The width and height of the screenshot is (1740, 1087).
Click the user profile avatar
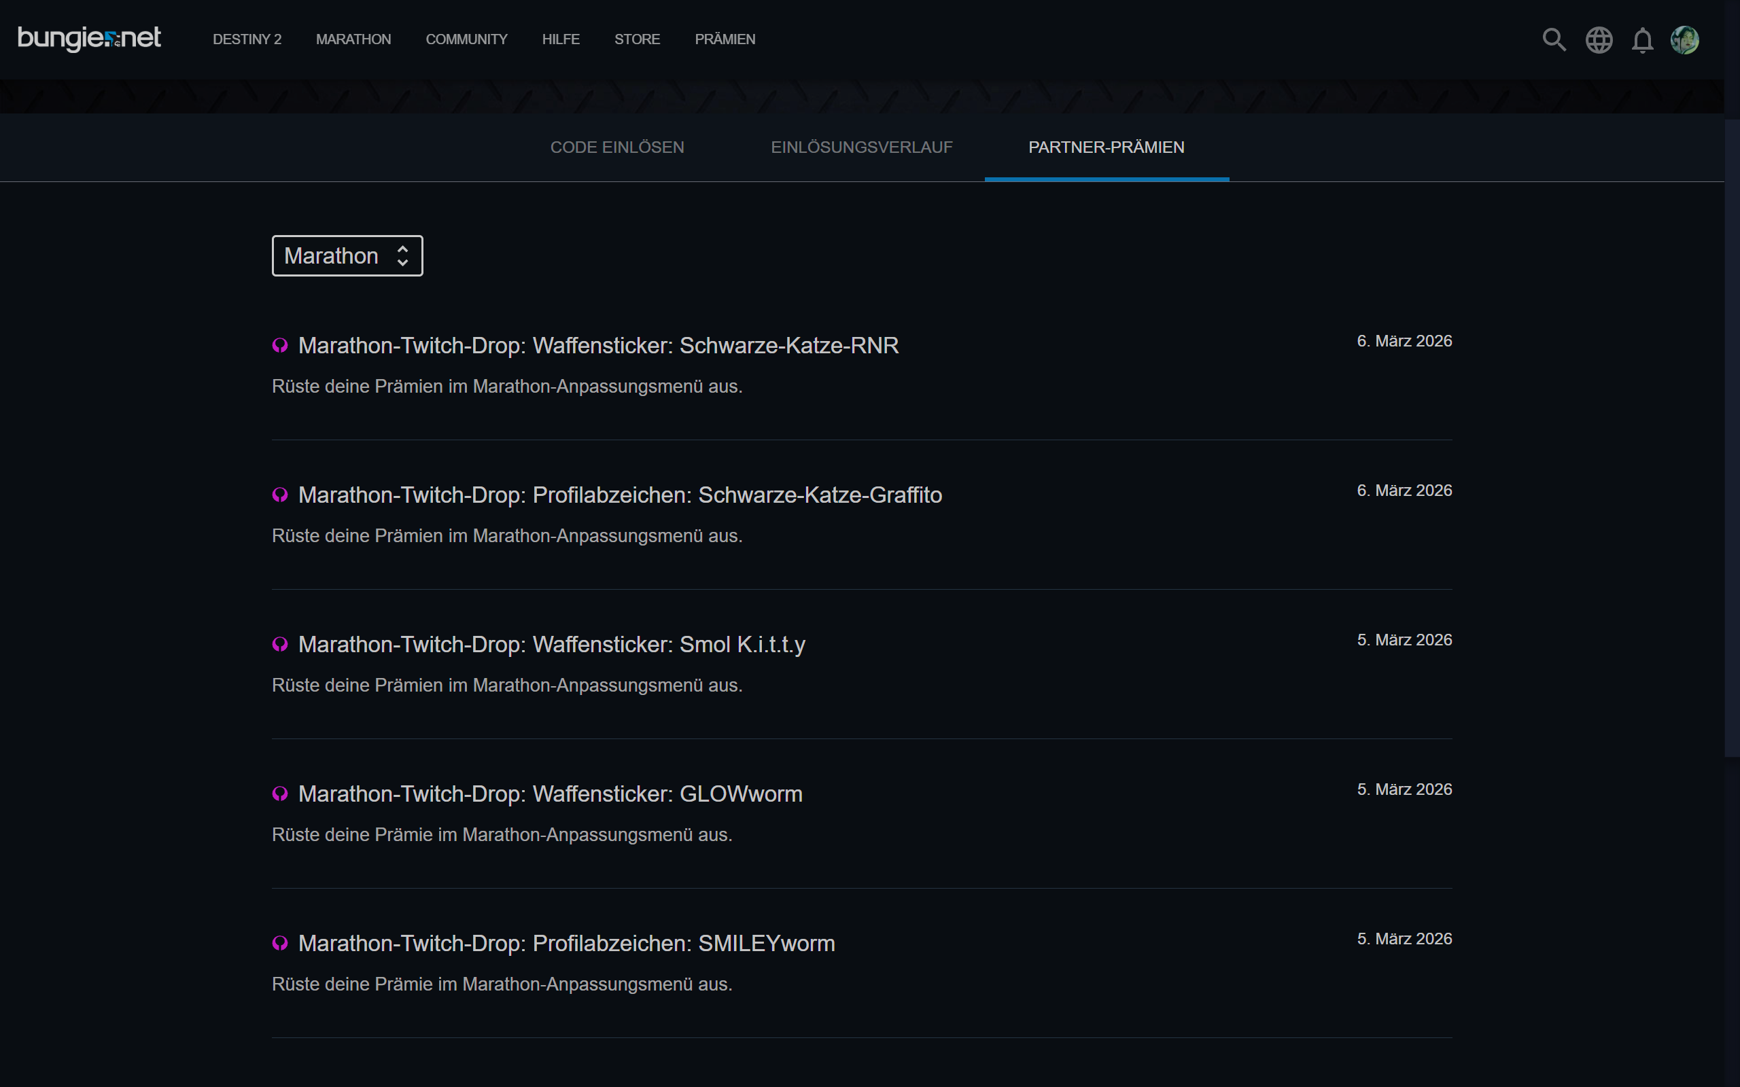[x=1685, y=39]
